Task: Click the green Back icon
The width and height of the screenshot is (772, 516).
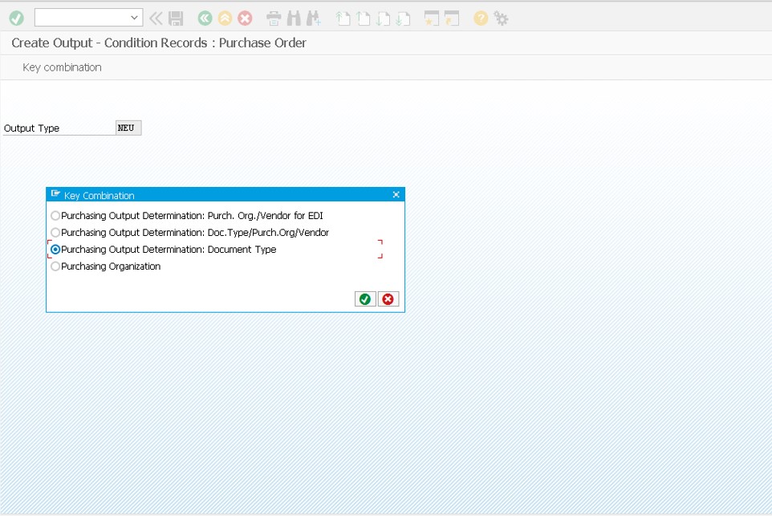Action: click(205, 18)
